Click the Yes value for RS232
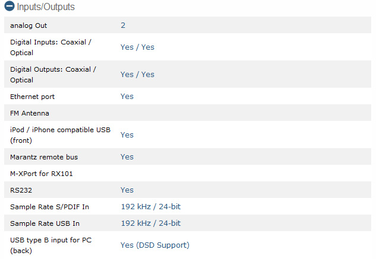Image resolution: width=376 pixels, height=259 pixels. click(x=127, y=190)
